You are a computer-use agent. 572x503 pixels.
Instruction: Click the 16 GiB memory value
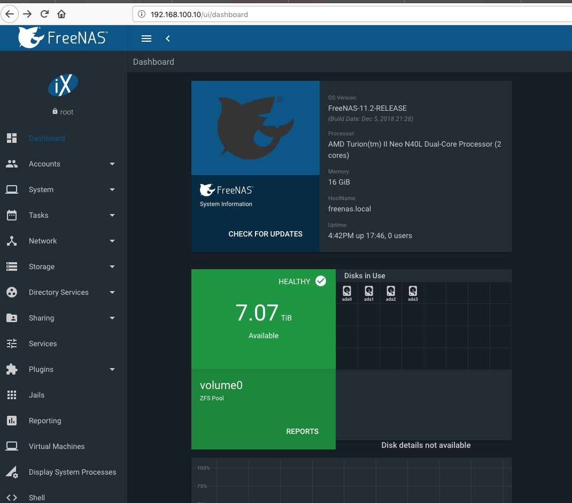tap(339, 182)
